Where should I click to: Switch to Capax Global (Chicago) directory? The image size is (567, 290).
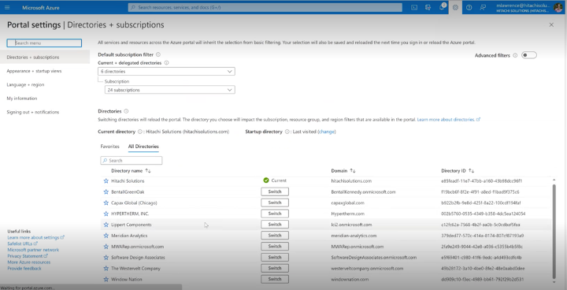pos(275,203)
